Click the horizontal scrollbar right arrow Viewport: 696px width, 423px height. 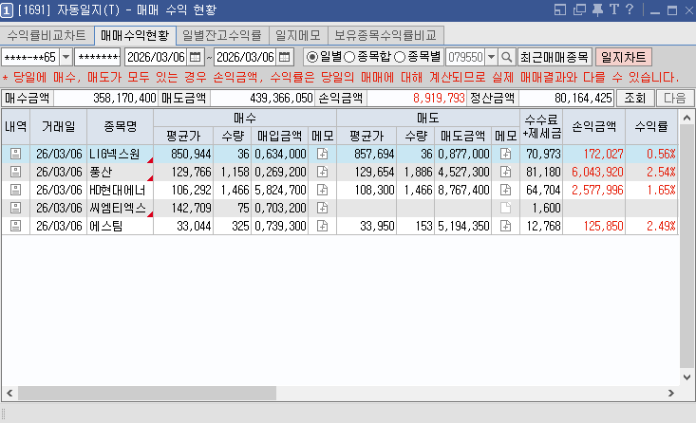[671, 393]
